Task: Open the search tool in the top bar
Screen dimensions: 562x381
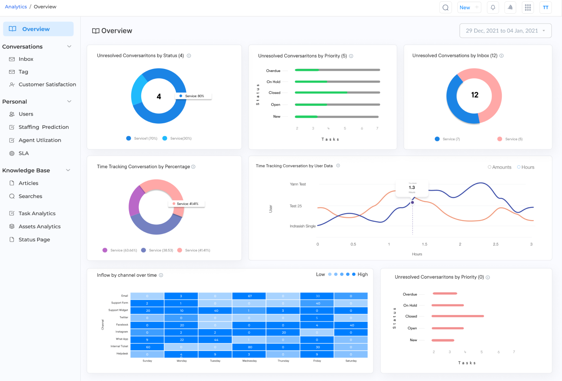Action: [x=445, y=7]
